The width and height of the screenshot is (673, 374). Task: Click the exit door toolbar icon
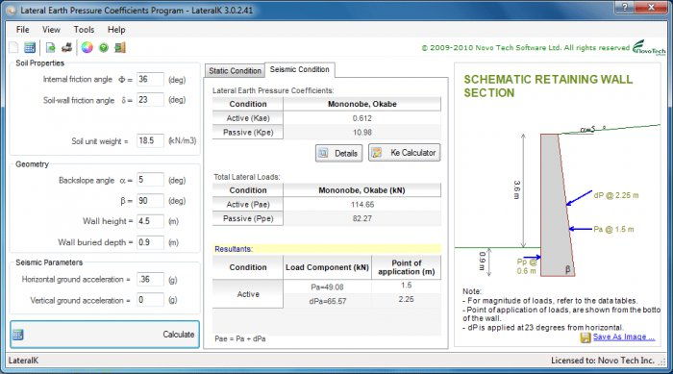click(120, 48)
